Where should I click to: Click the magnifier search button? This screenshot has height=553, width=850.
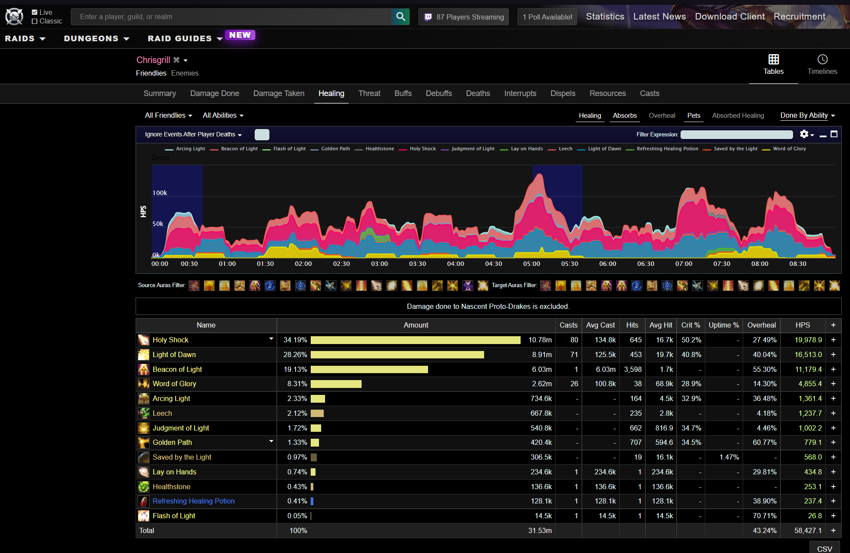[400, 17]
